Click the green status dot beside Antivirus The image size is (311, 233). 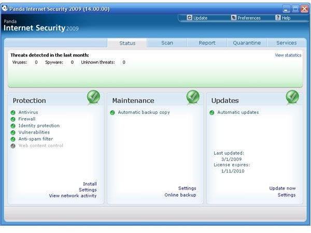pyautogui.click(x=13, y=113)
